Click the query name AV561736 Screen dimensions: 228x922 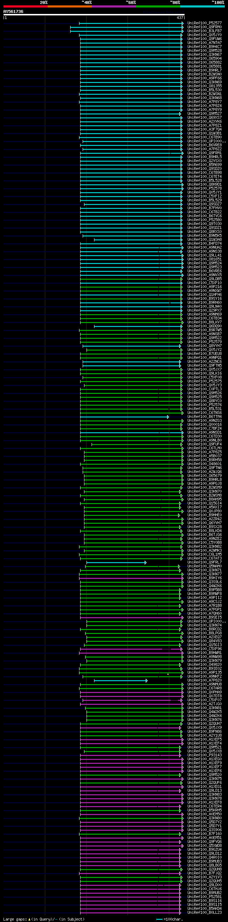tap(14, 11)
